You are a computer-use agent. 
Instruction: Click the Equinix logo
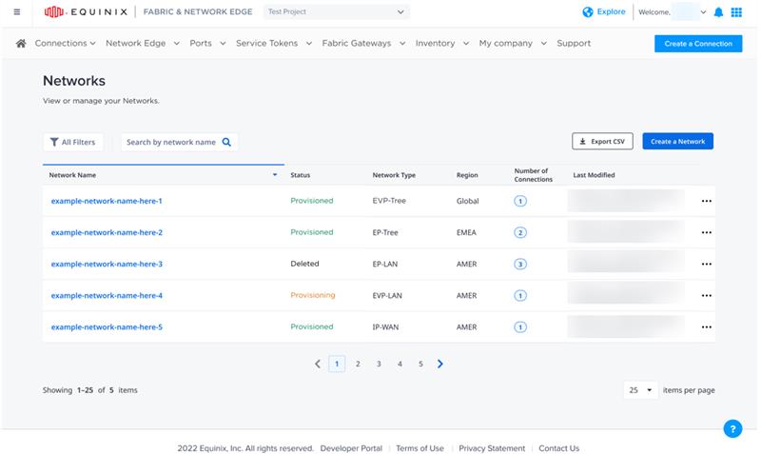[x=86, y=11]
